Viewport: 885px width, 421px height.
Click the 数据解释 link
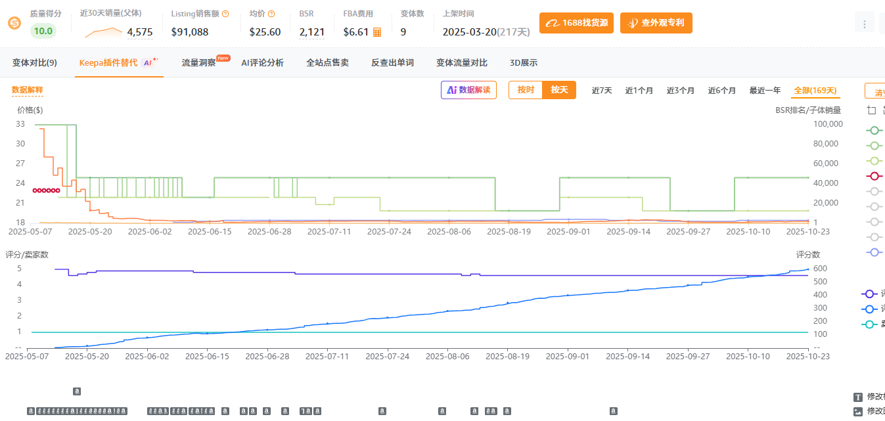[x=28, y=90]
